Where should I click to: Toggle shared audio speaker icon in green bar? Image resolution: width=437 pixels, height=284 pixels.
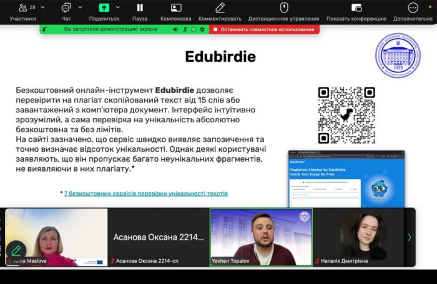(x=175, y=29)
